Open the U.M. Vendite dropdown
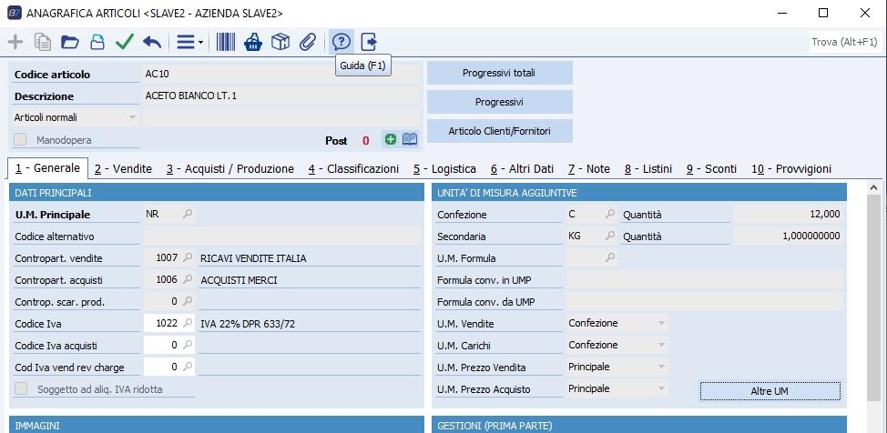The image size is (887, 433). [660, 323]
